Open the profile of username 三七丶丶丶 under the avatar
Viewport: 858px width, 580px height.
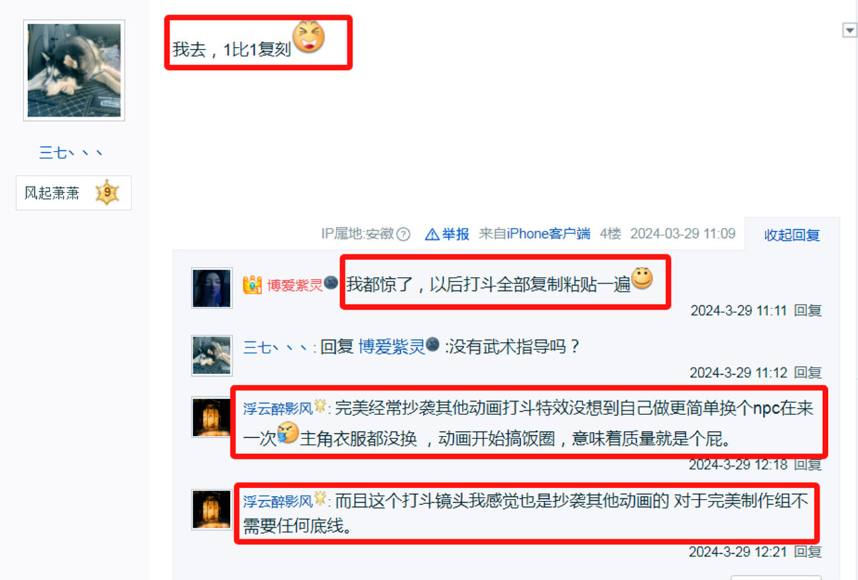(x=71, y=153)
